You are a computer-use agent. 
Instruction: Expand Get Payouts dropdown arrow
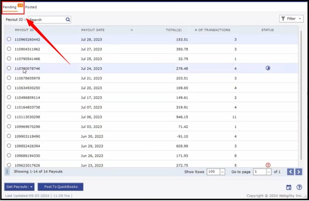pyautogui.click(x=32, y=187)
